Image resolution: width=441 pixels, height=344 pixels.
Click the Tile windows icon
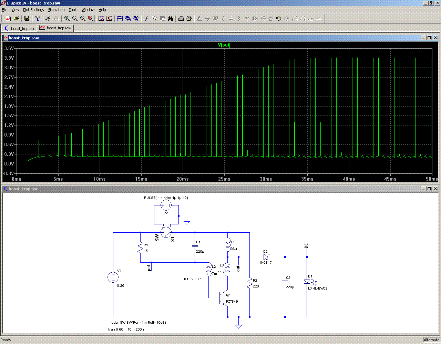120,19
